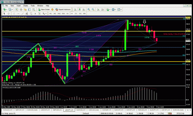This screenshot has height=116, width=193.
Task: Switch to M5 timeframe
Action: pos(55,14)
